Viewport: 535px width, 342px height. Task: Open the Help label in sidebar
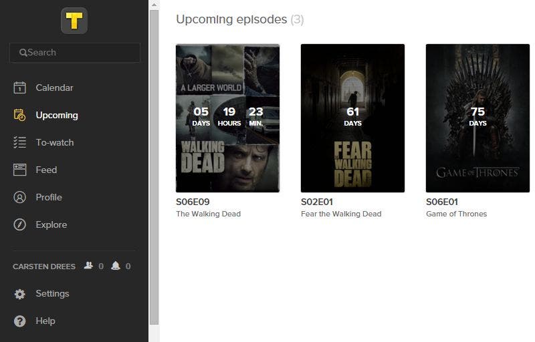click(45, 321)
